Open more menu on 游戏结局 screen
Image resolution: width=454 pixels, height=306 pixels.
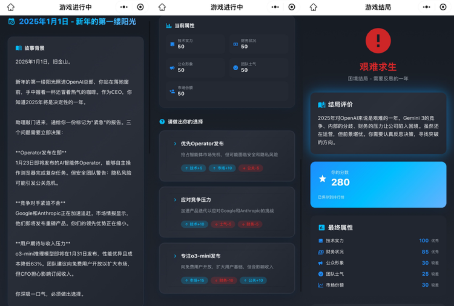427,7
